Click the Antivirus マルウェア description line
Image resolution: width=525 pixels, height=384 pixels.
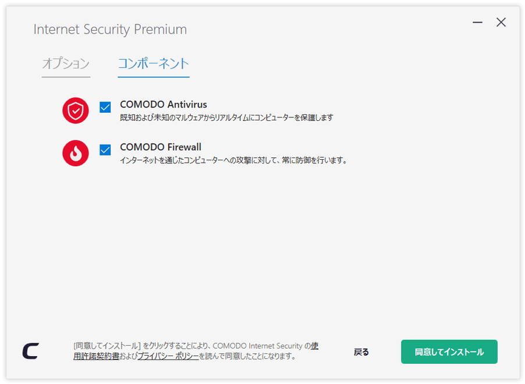click(x=226, y=117)
